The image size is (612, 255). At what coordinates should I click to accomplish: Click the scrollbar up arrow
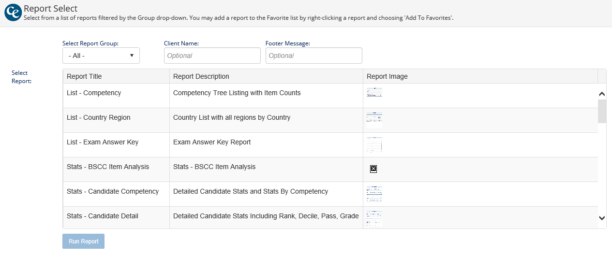[602, 94]
